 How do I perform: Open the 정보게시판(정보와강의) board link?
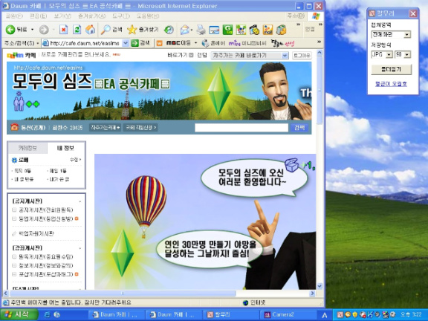(45, 265)
